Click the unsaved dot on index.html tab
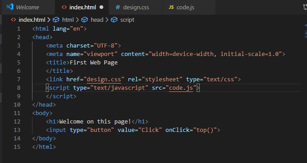 tap(101, 8)
